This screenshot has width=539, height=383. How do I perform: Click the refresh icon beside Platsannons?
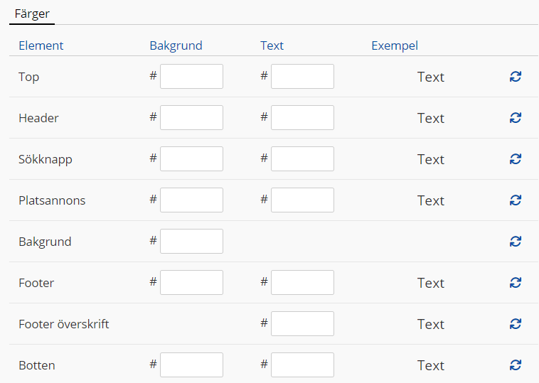[516, 200]
